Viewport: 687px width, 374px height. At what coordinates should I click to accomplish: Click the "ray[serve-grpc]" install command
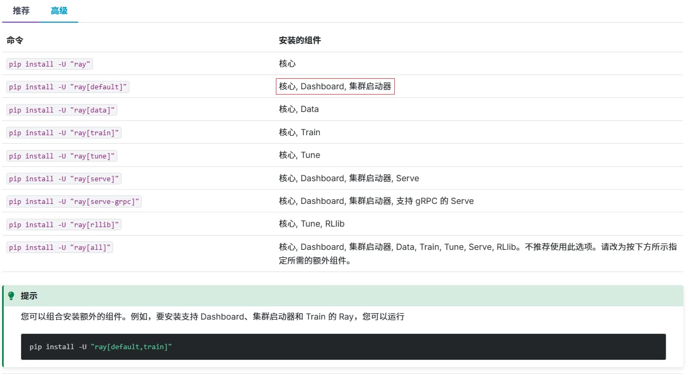coord(74,201)
